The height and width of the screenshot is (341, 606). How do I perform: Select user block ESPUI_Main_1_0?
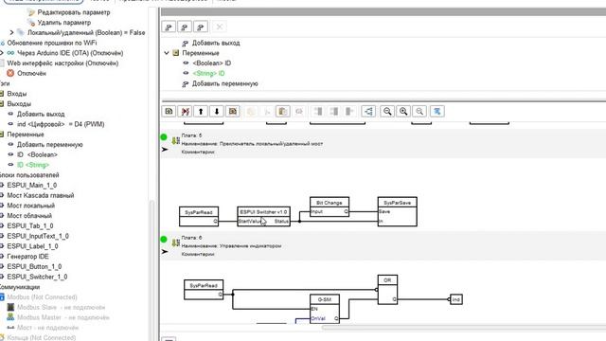[x=31, y=186]
